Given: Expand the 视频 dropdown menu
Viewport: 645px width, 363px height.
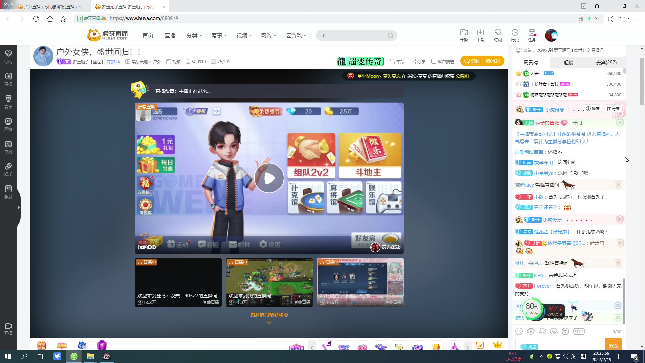Looking at the screenshot, I should pyautogui.click(x=244, y=35).
